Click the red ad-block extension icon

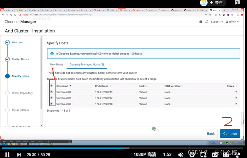click(x=224, y=15)
